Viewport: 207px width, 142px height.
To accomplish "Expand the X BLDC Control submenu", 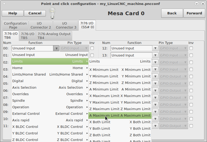I will [x=50, y=127].
